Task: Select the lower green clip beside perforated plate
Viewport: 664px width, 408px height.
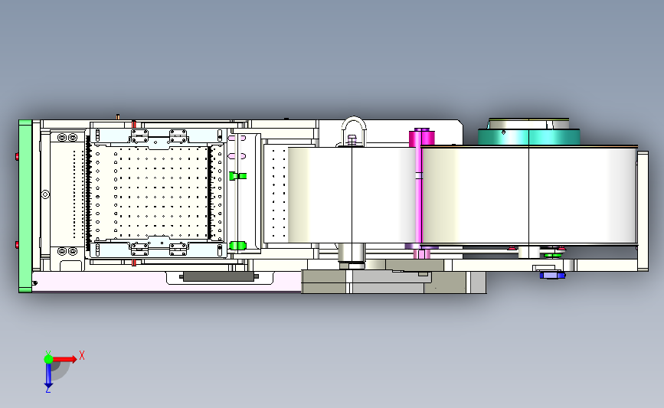Action: 237,246
